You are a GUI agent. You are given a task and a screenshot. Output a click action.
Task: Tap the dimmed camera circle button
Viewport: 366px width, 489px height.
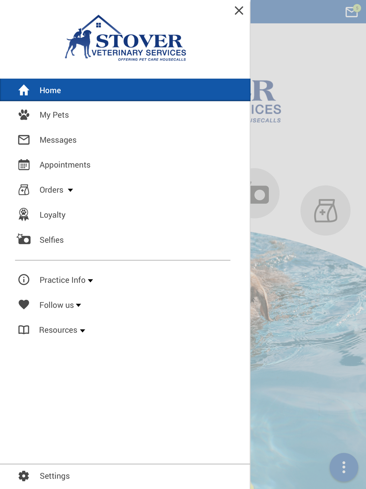coord(264,193)
